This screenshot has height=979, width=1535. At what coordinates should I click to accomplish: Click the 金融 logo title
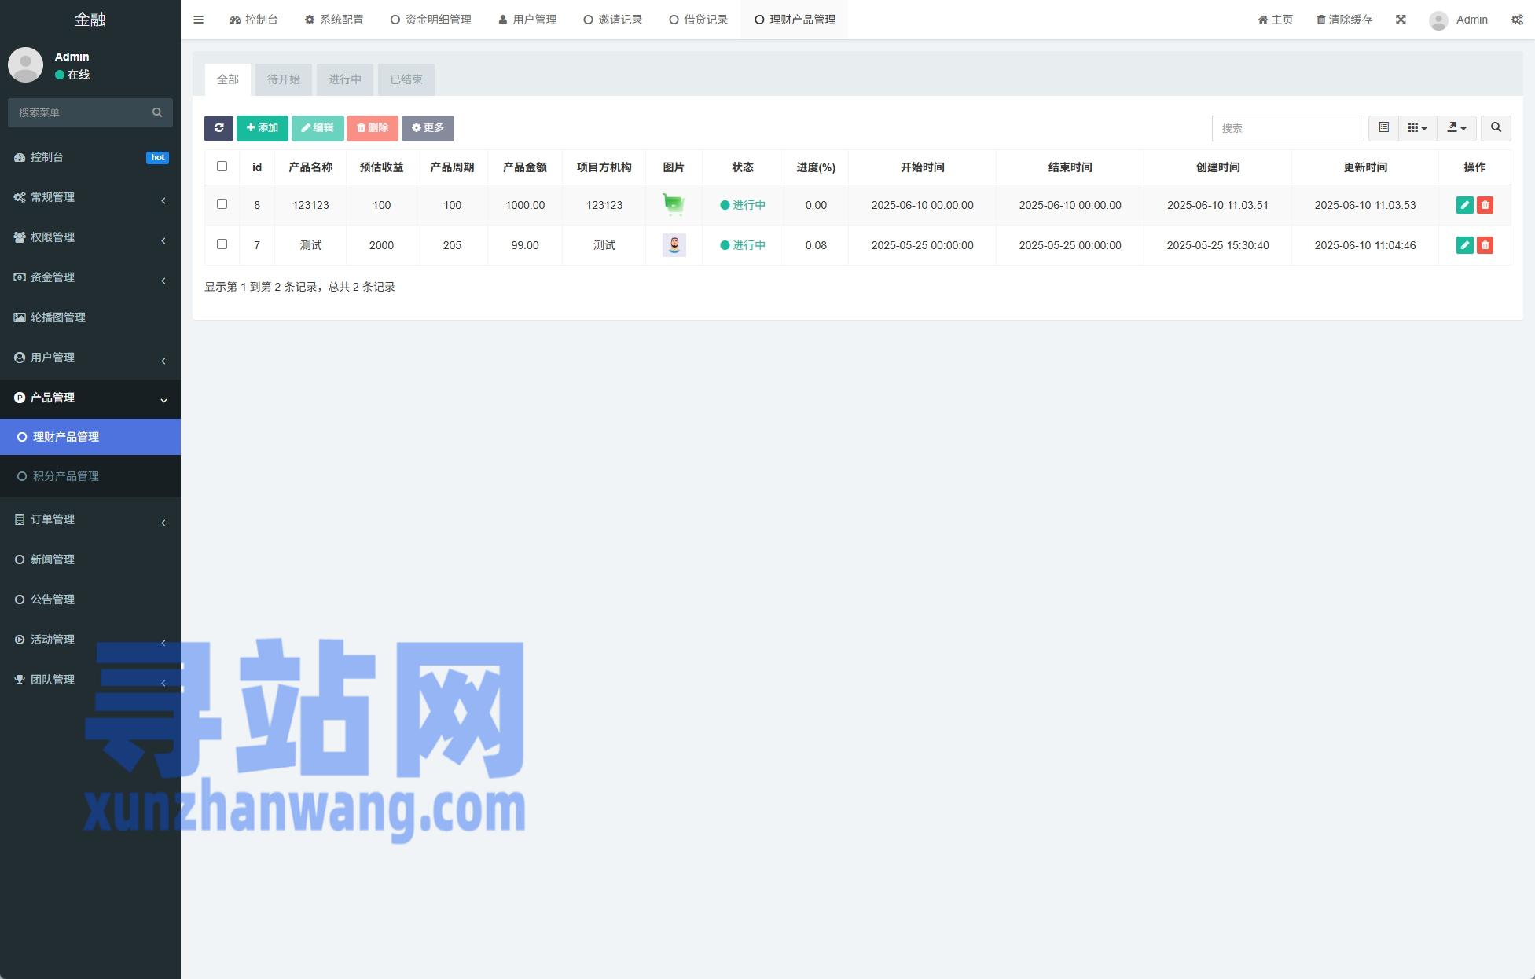click(x=90, y=20)
